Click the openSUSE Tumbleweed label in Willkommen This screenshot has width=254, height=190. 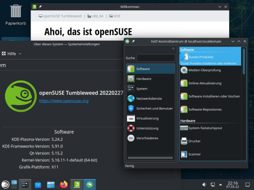pyautogui.click(x=62, y=16)
